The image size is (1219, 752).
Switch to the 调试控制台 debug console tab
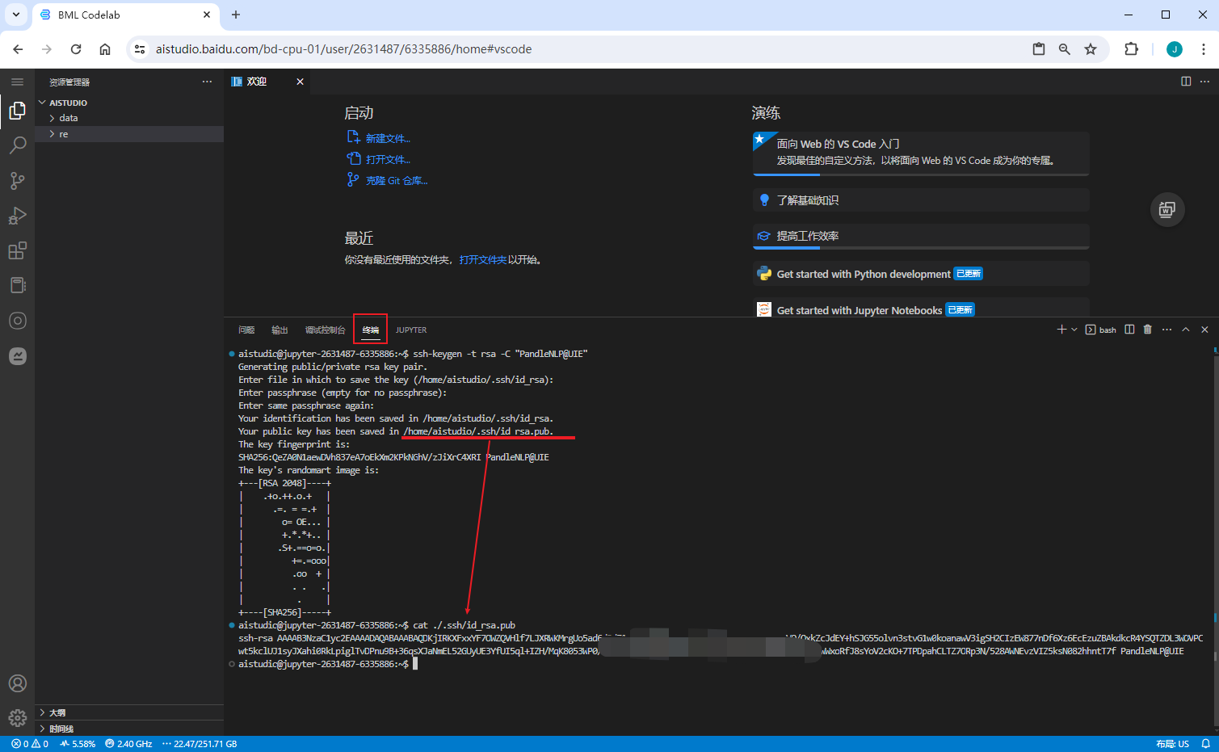tap(325, 330)
